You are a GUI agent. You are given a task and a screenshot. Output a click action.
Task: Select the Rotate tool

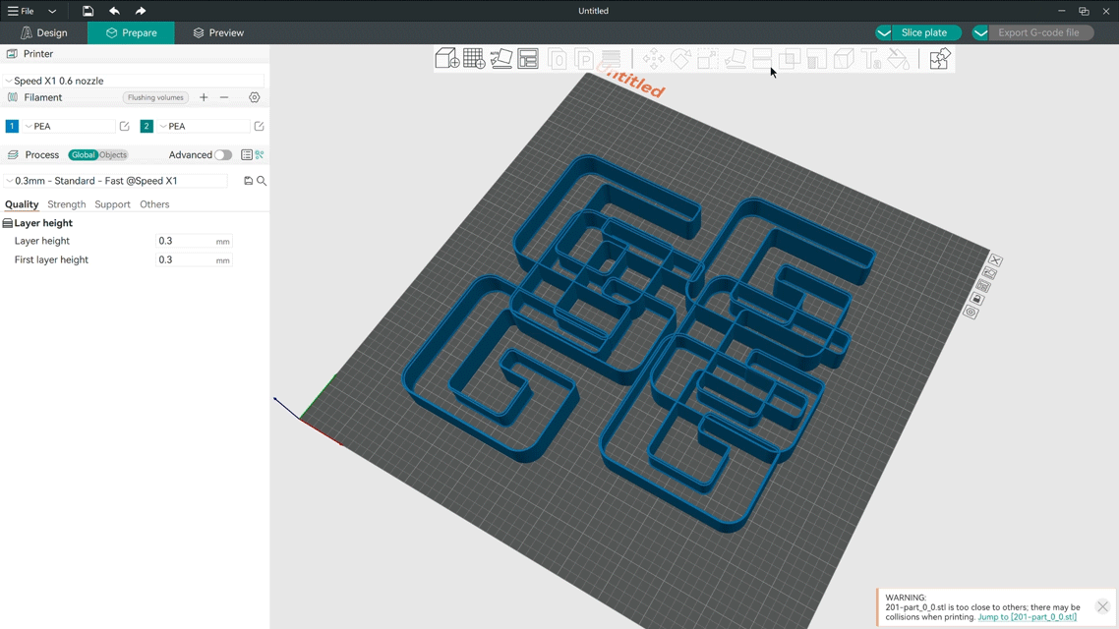point(680,59)
